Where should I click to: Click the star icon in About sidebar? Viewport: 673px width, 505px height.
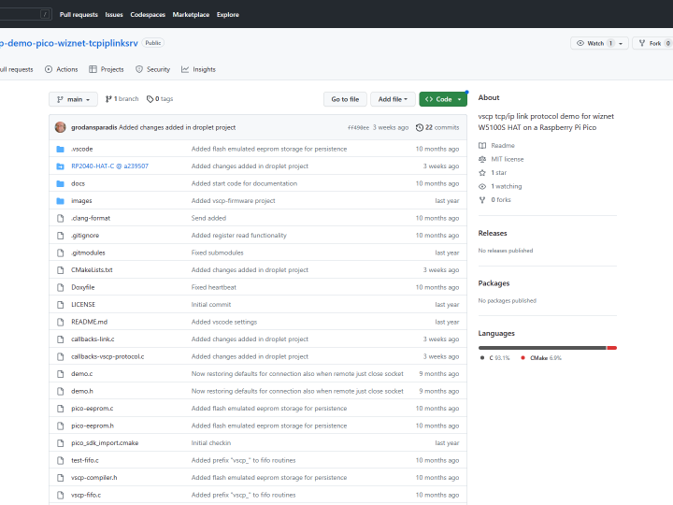click(x=482, y=173)
